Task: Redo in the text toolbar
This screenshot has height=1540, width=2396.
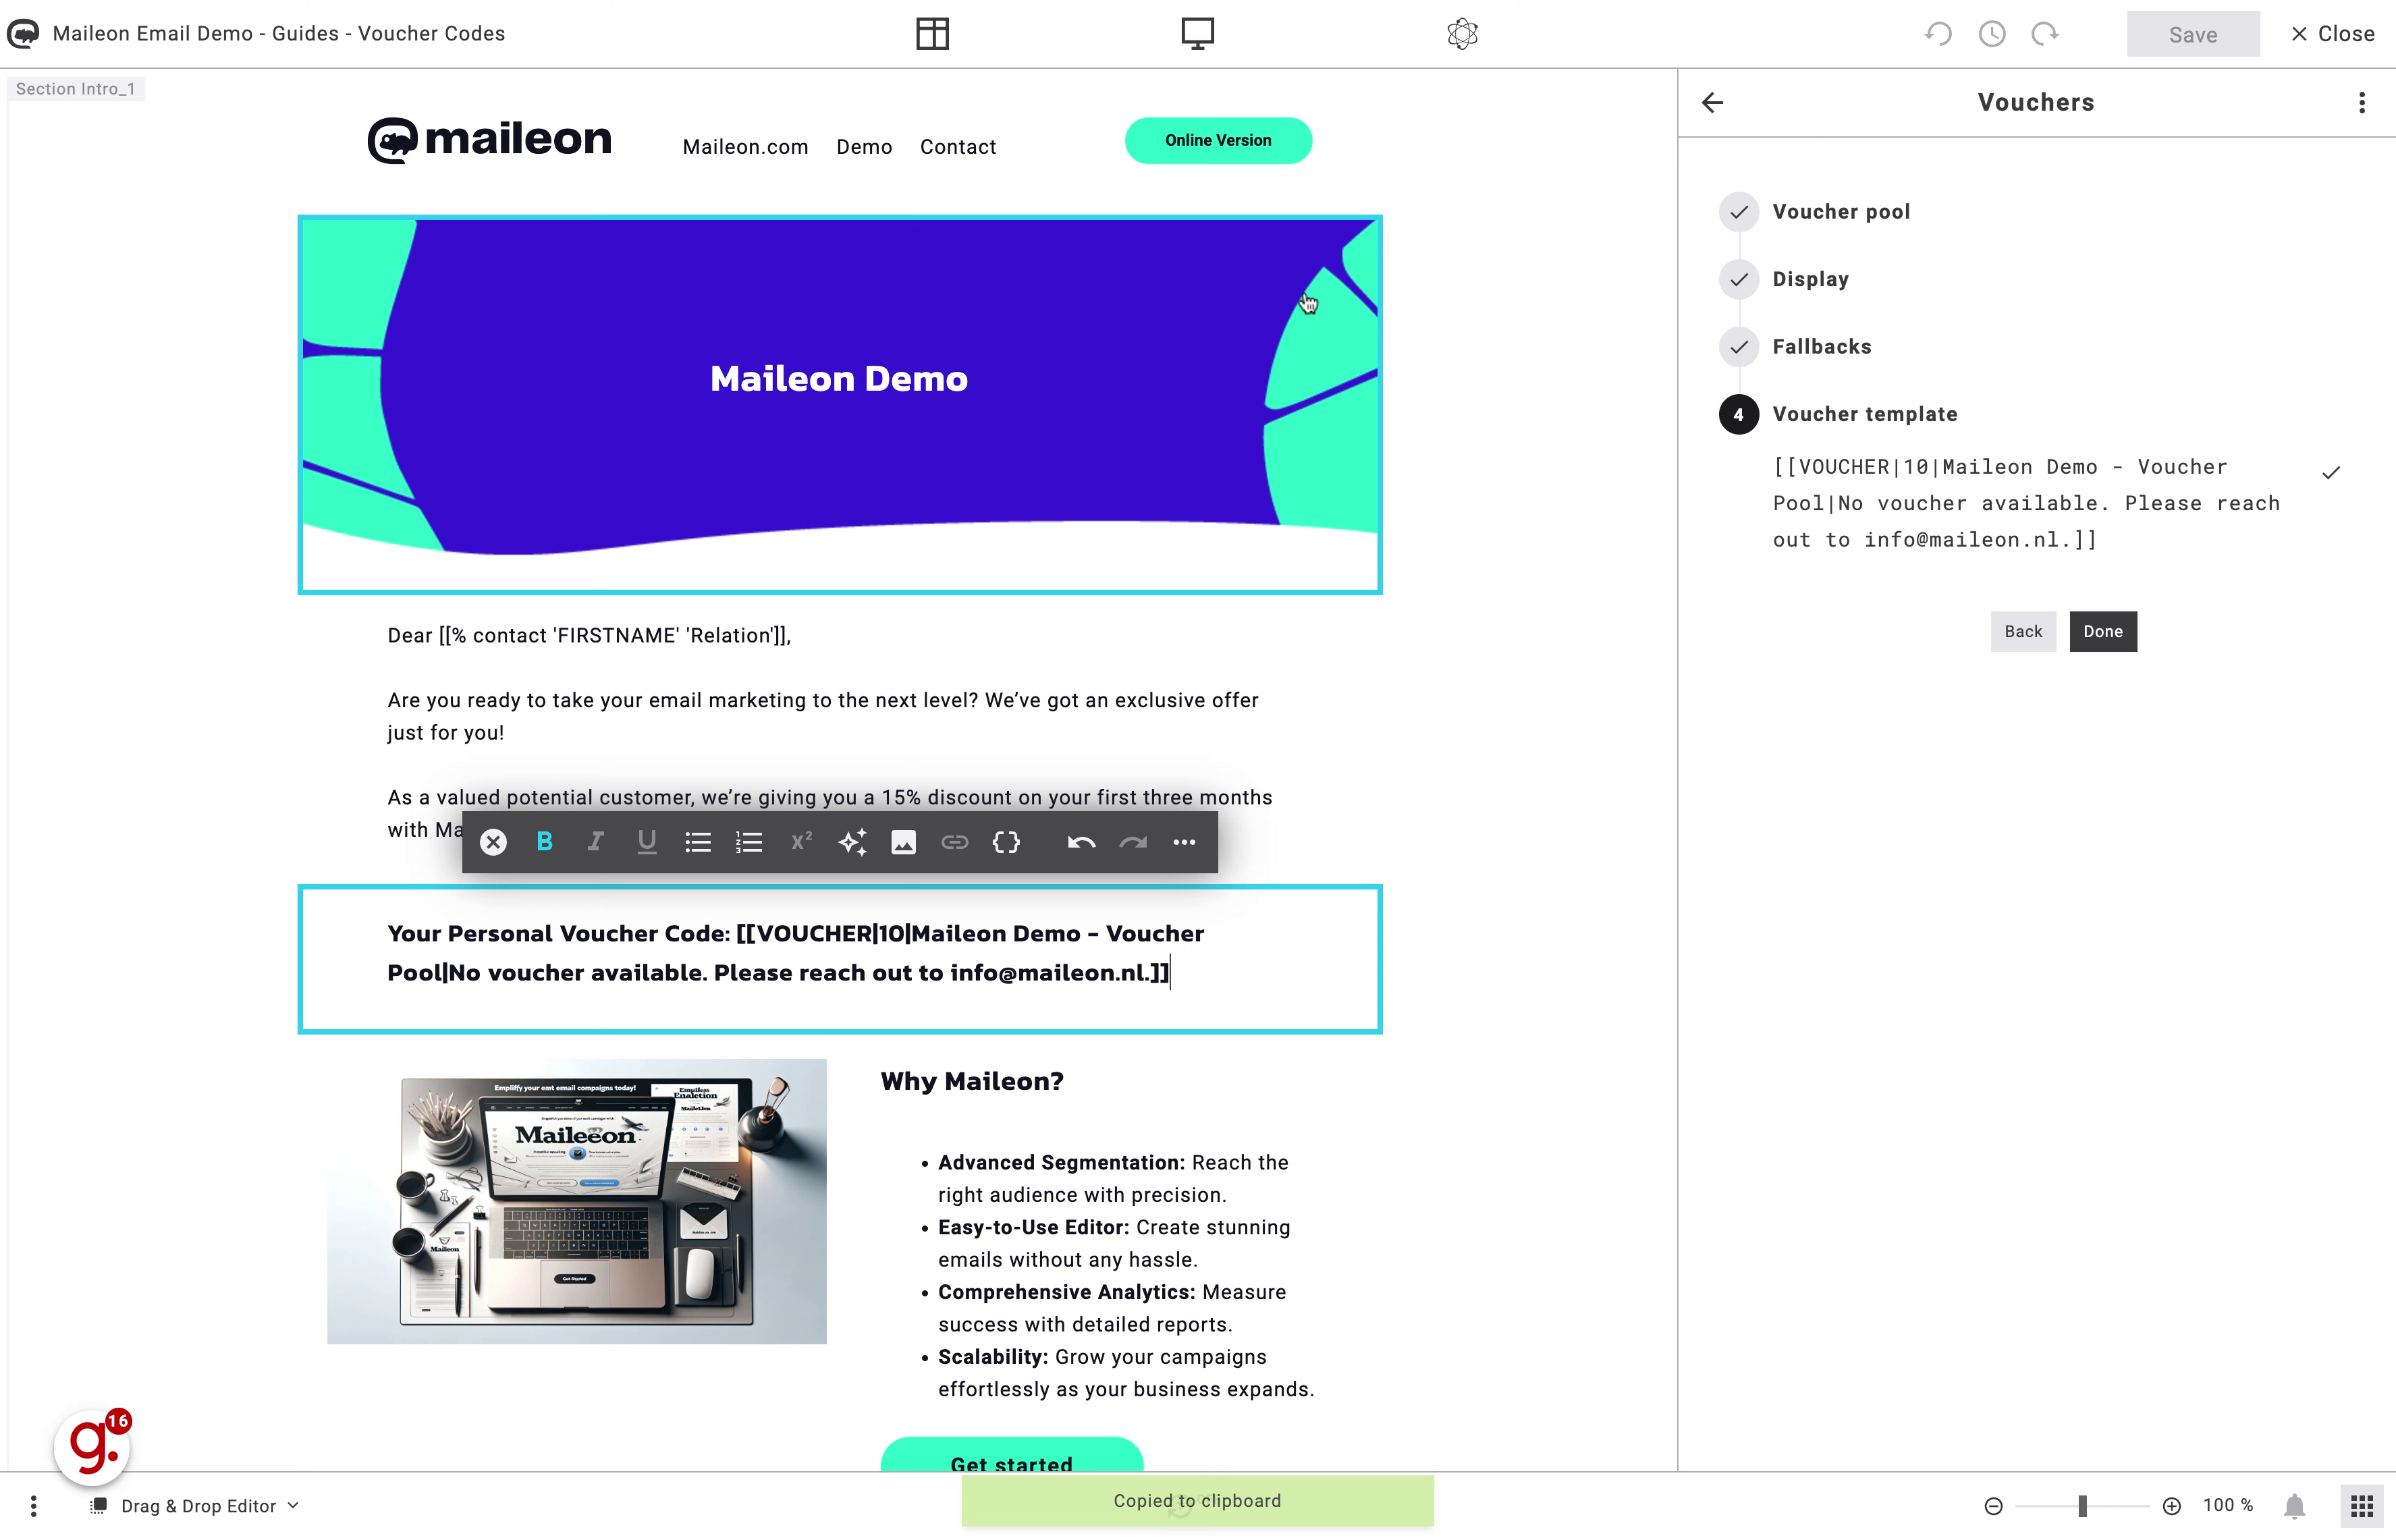Action: [1133, 842]
